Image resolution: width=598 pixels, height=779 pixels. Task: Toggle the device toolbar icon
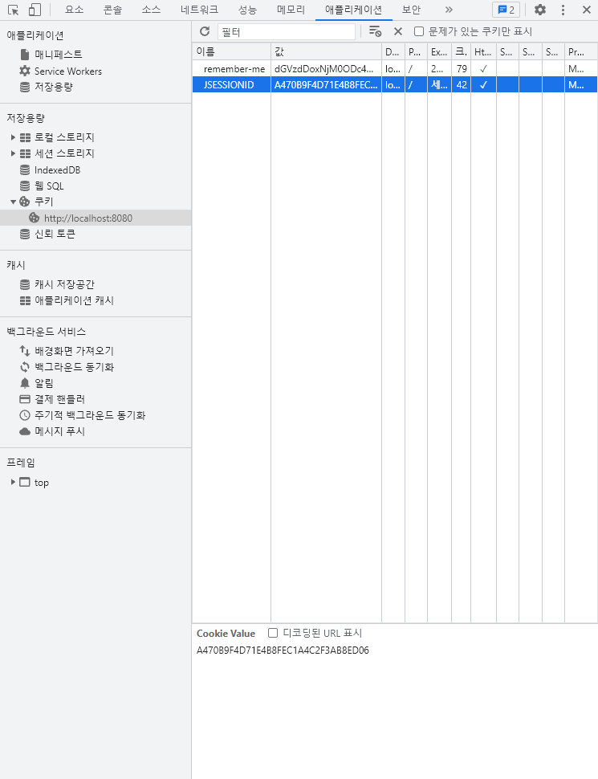click(35, 10)
